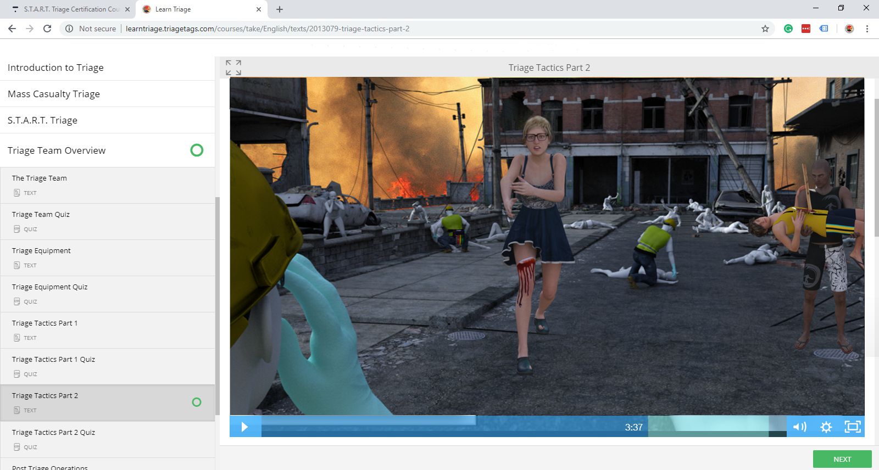Expand the lesson content area
This screenshot has width=879, height=470.
(x=233, y=68)
